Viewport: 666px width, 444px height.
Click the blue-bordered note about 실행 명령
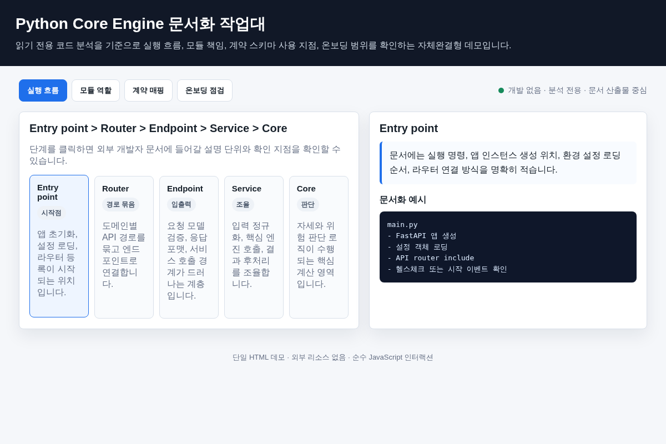pyautogui.click(x=508, y=163)
